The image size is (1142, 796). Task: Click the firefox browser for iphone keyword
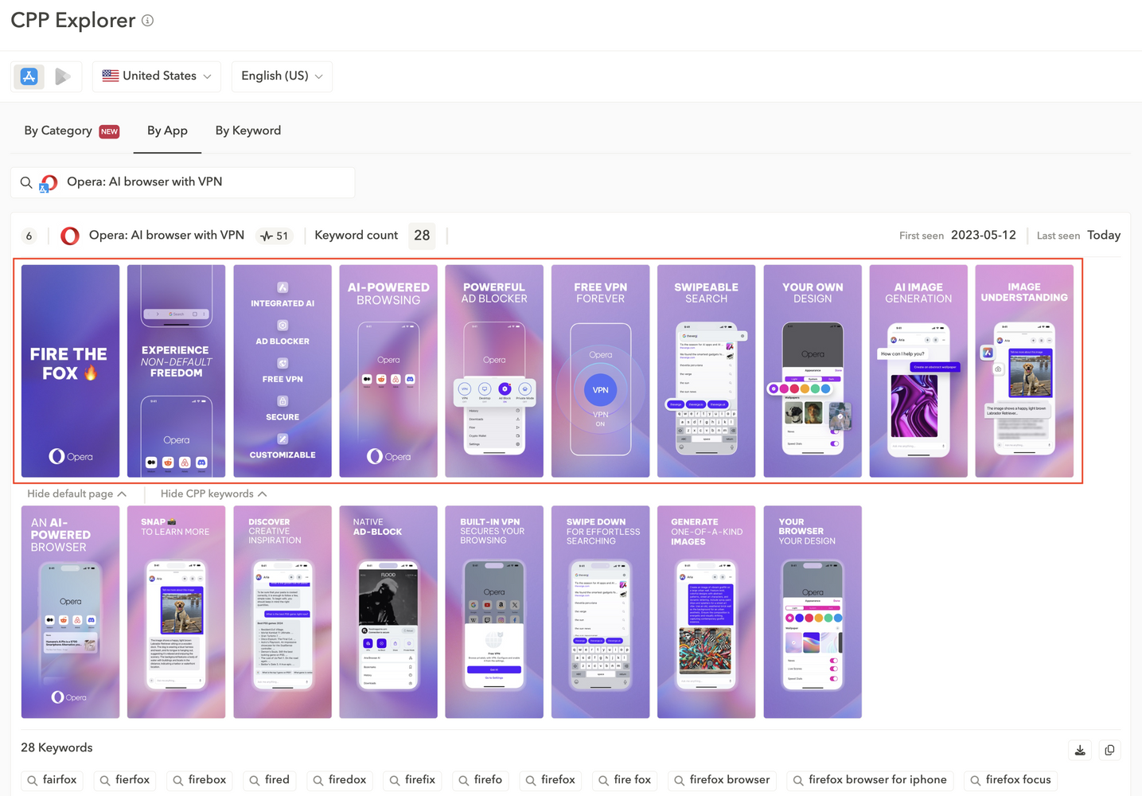tap(871, 780)
